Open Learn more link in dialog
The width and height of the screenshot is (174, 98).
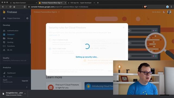tap(54, 35)
